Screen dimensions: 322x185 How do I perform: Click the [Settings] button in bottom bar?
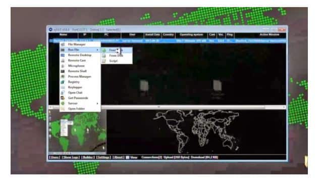pyautogui.click(x=103, y=158)
